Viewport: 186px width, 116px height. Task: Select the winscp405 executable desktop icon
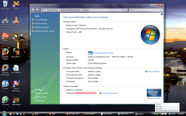[x=16, y=53]
